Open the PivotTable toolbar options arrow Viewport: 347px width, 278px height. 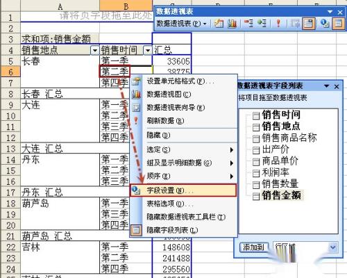[330, 12]
